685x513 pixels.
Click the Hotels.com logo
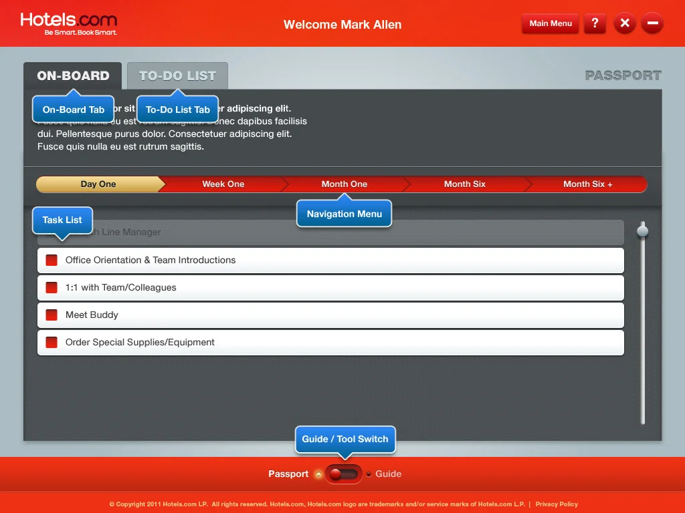[x=69, y=23]
